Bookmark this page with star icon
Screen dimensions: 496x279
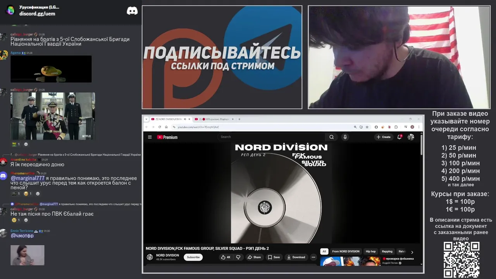[x=367, y=127]
